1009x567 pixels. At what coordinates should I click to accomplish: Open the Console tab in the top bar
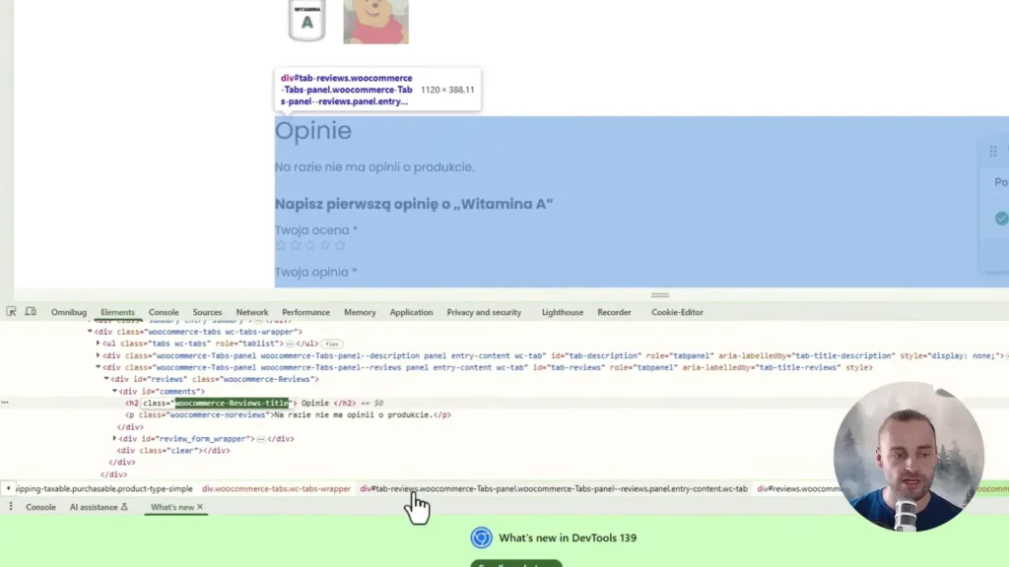(164, 312)
